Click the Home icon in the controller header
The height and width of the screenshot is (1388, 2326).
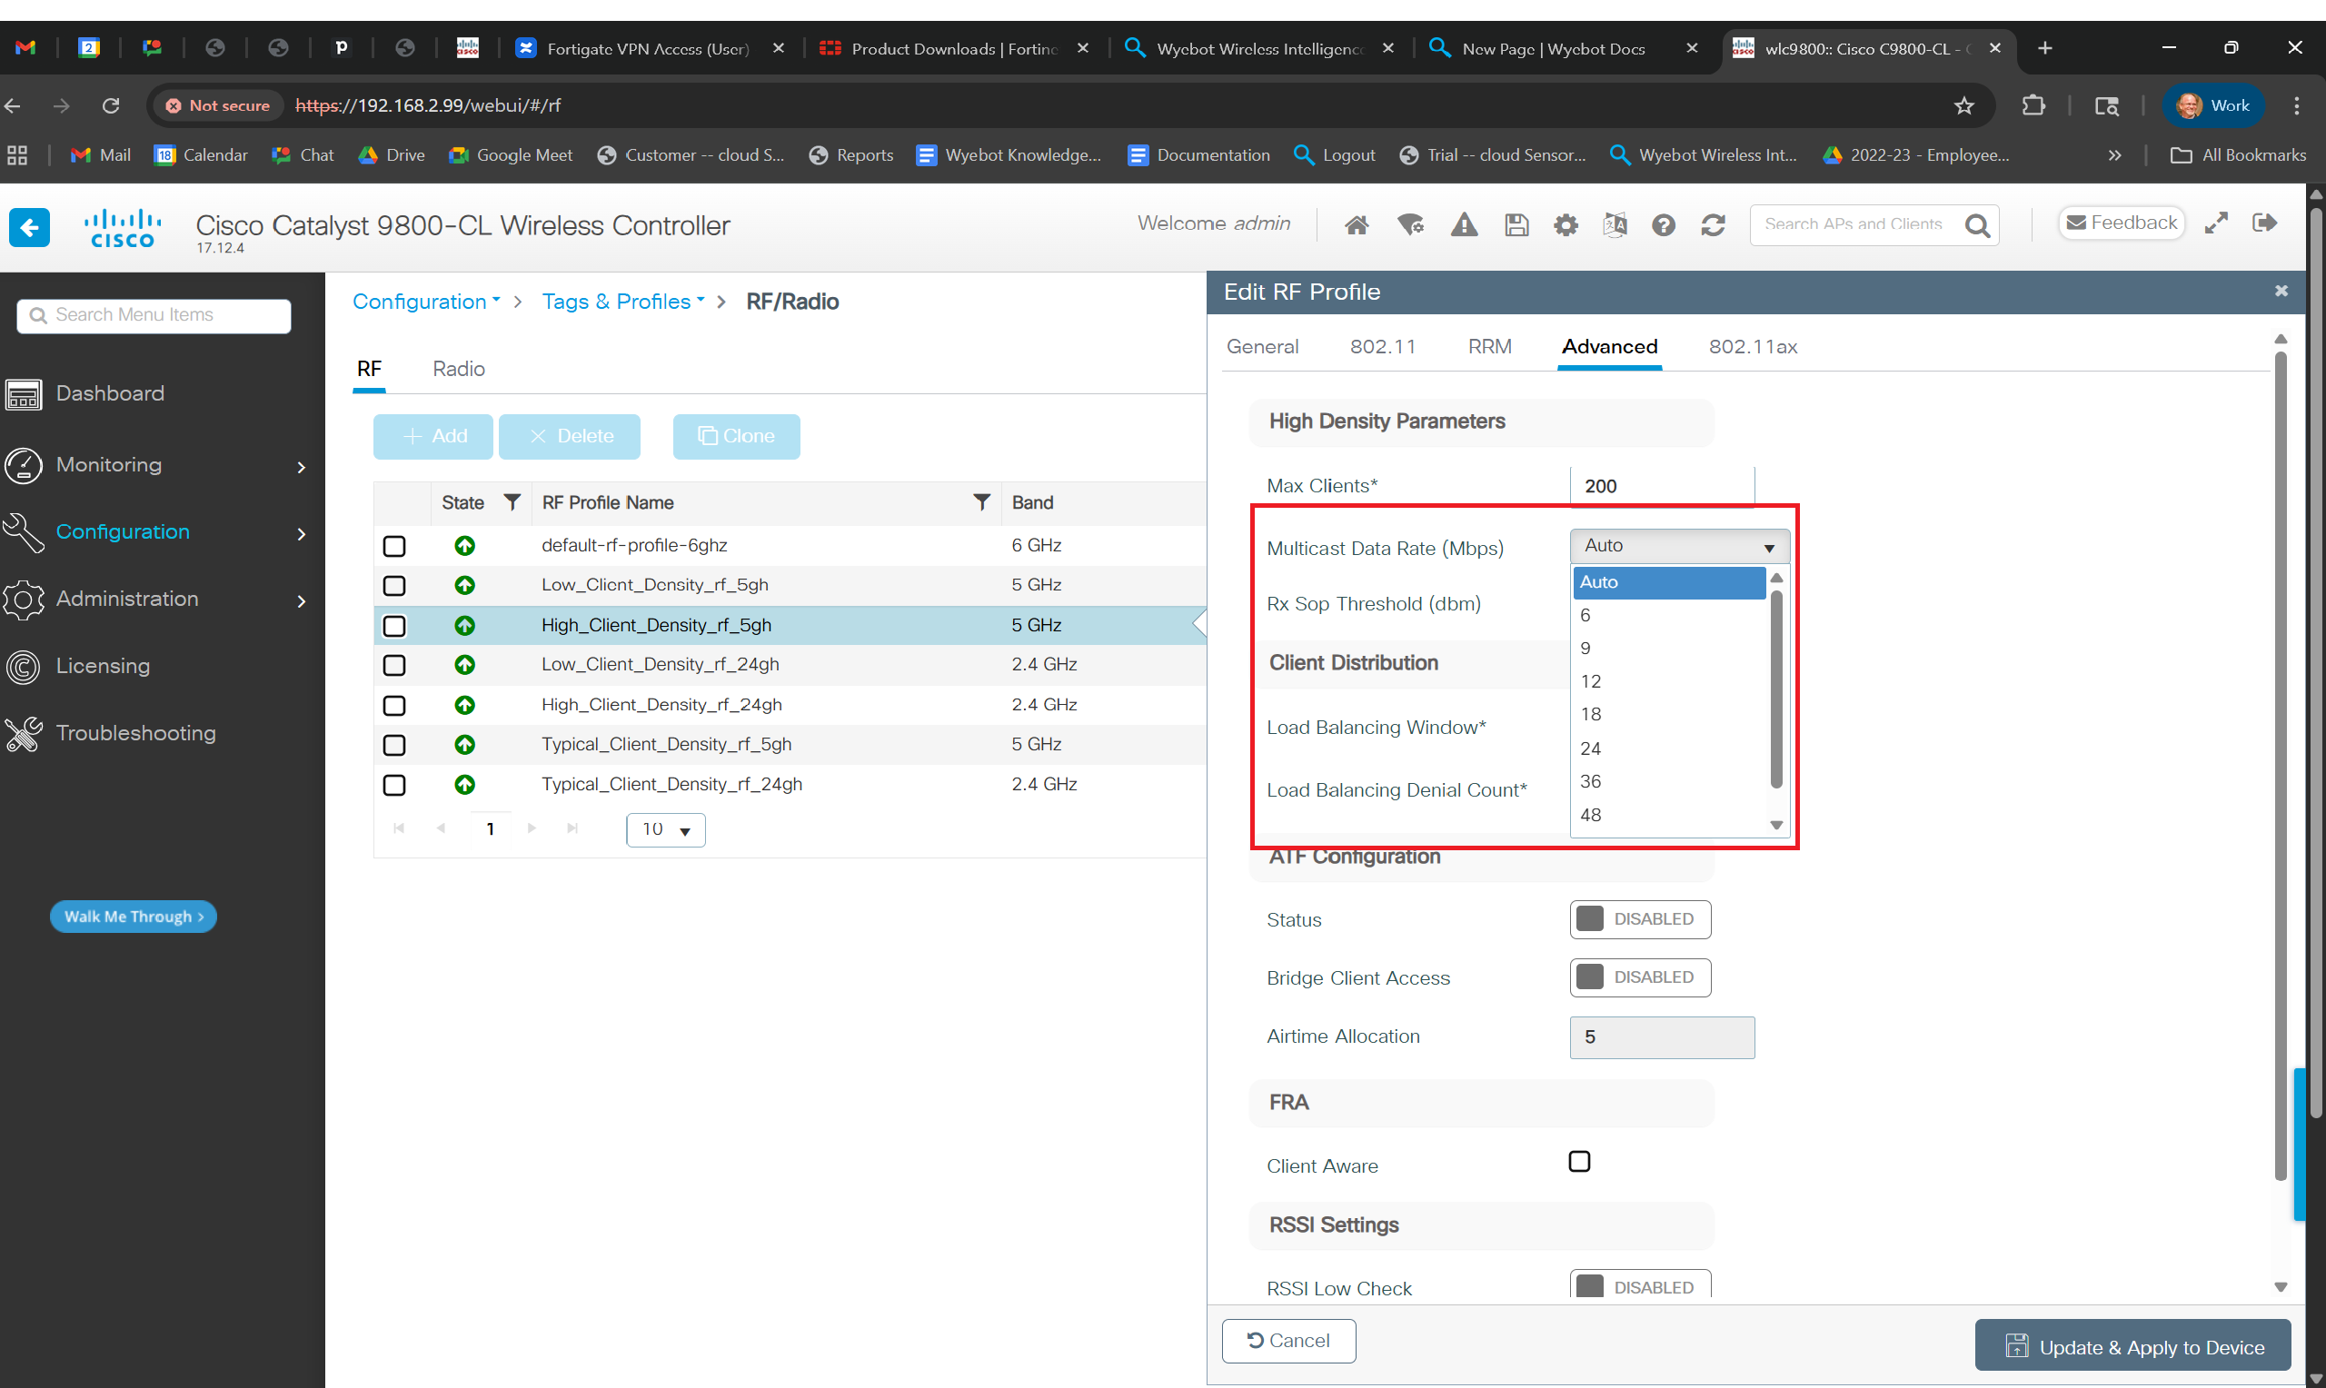[1357, 224]
